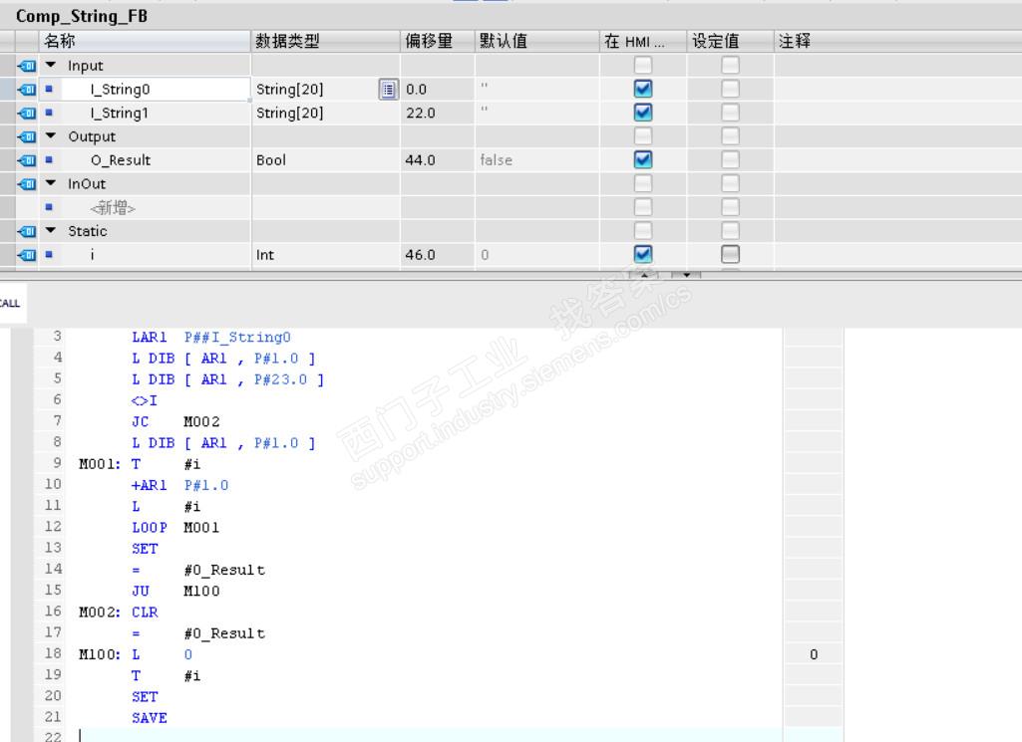The width and height of the screenshot is (1022, 742).
Task: Click the 数据类型 column header
Action: click(x=326, y=41)
